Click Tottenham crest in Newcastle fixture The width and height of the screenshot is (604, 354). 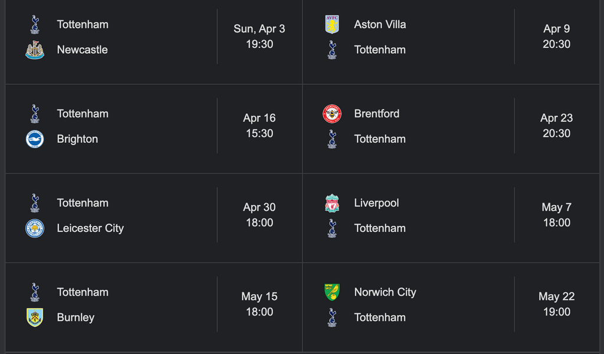(35, 25)
